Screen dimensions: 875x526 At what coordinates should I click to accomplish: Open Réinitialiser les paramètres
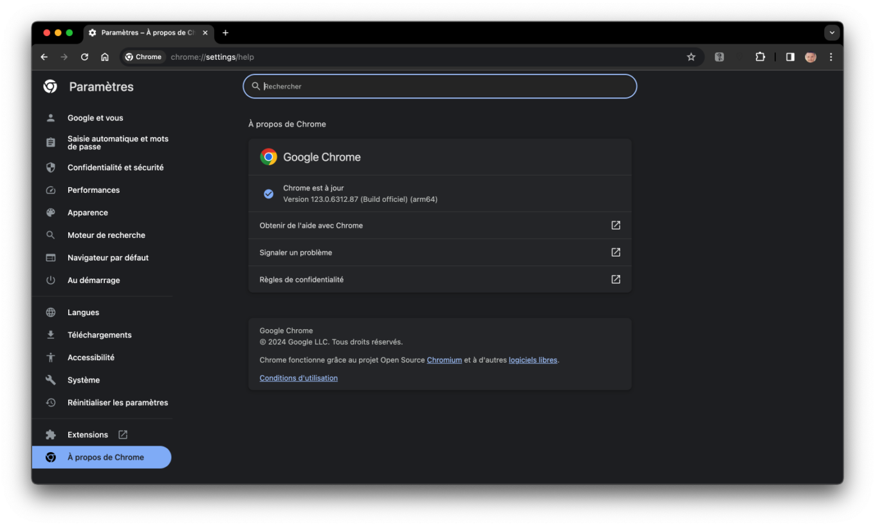(x=103, y=402)
